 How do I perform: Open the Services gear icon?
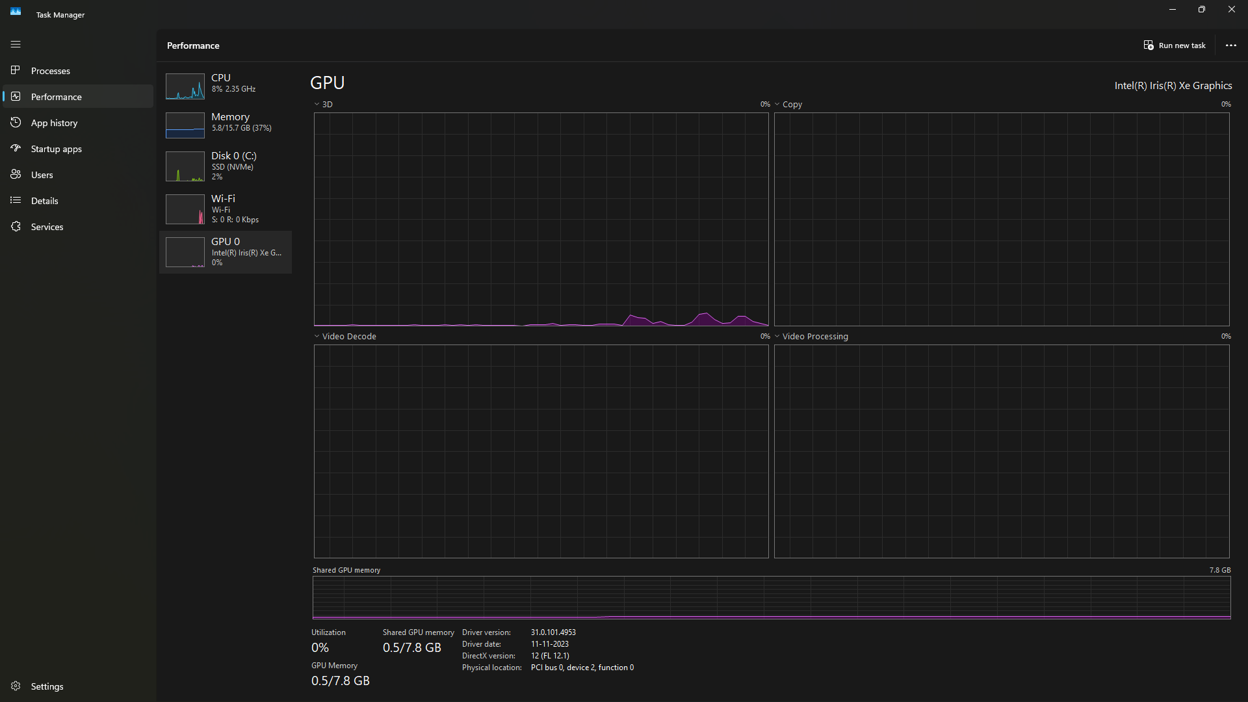pyautogui.click(x=16, y=226)
